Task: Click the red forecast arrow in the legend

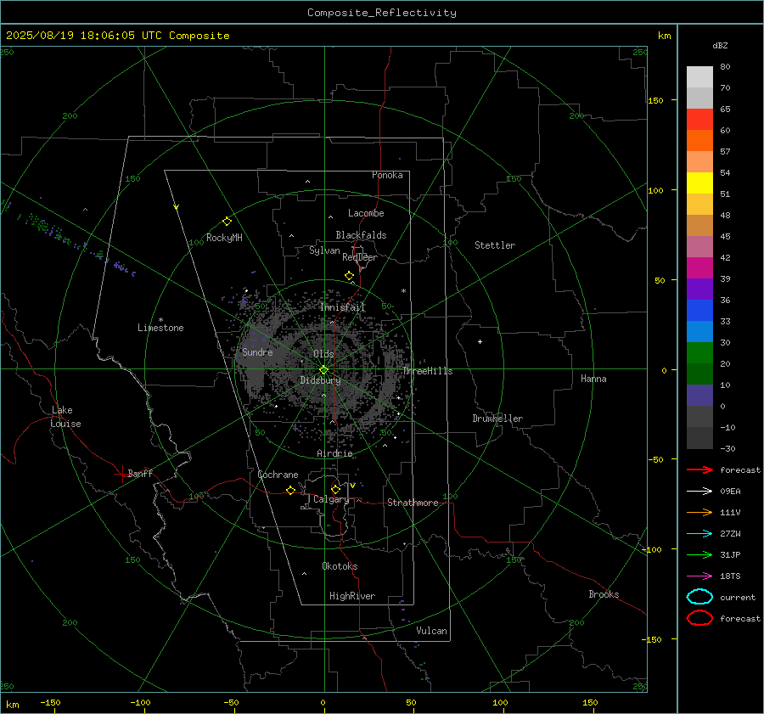Action: pyautogui.click(x=699, y=469)
